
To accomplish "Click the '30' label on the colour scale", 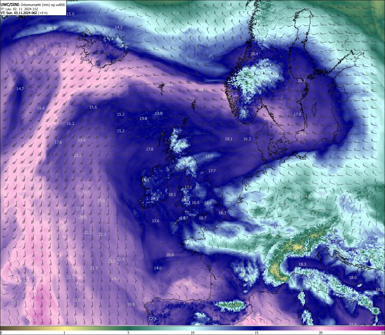I will click(321, 333).
